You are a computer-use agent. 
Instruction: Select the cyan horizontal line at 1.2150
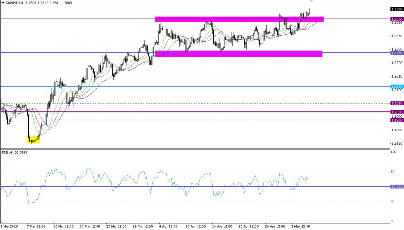[180, 86]
